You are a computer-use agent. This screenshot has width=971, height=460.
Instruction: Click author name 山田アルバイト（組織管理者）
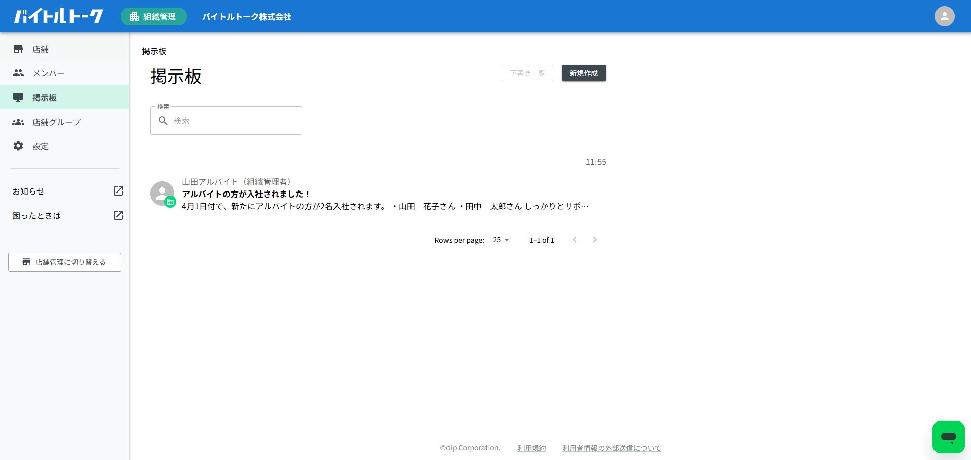[x=236, y=182]
